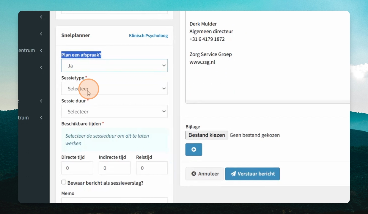Click the Algemeen directeur text
This screenshot has height=214, width=368.
coord(211,32)
